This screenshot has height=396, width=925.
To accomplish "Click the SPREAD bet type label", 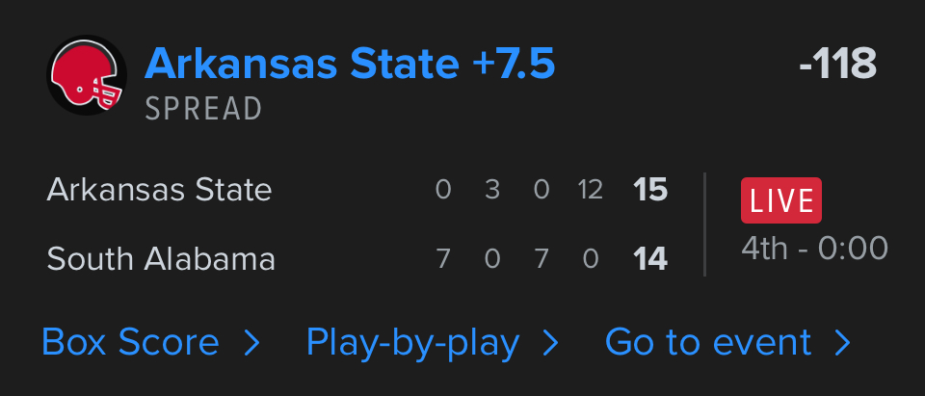I will (203, 109).
